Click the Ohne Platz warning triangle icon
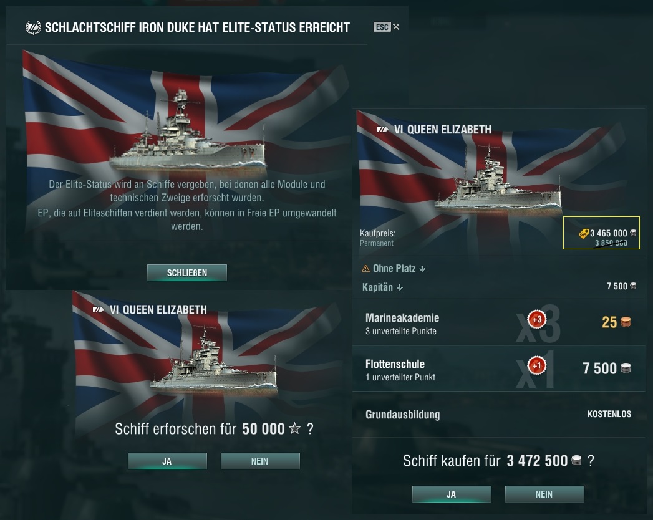 click(x=365, y=269)
